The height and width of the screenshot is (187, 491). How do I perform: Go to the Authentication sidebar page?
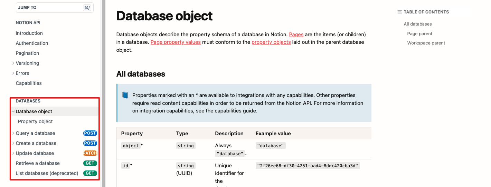(x=32, y=43)
